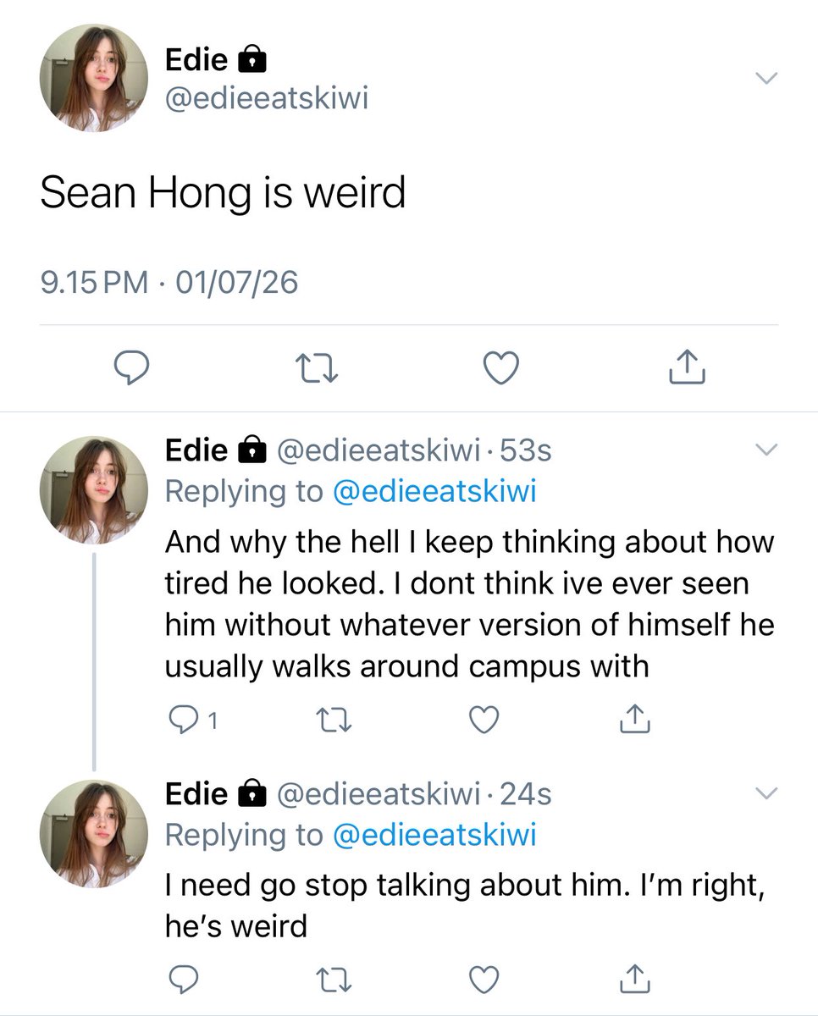Reply to the 'I need go stop' tweet
Image resolution: width=818 pixels, height=1016 pixels.
point(182,980)
